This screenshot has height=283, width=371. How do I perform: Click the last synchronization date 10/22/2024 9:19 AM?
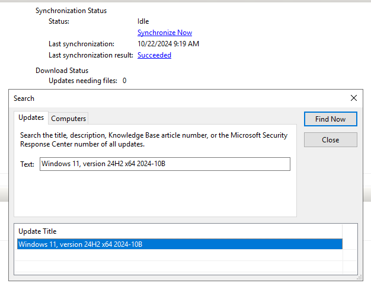[168, 44]
